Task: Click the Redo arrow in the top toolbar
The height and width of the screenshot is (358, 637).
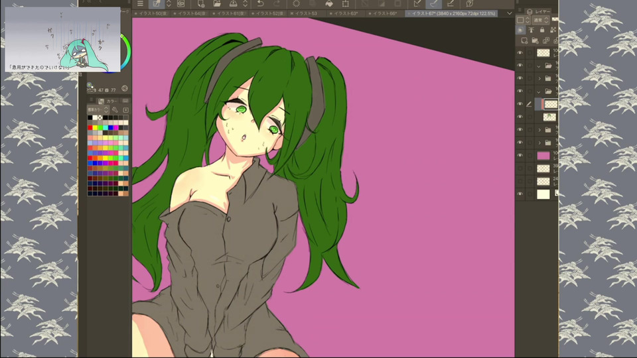Action: pos(274,3)
